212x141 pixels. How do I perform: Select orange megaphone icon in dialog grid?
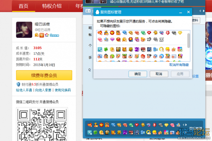click(x=143, y=40)
